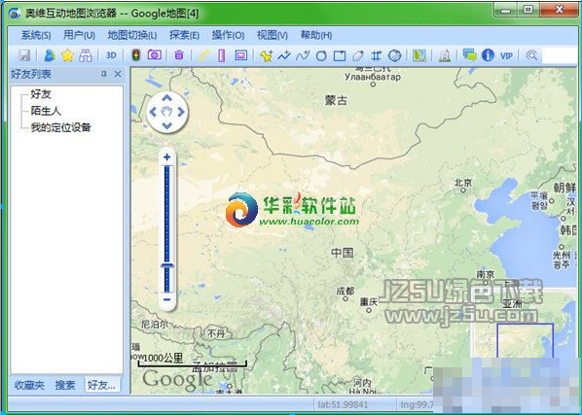This screenshot has width=582, height=415.
Task: Click the map layer toolbar icon
Action: coord(419,55)
